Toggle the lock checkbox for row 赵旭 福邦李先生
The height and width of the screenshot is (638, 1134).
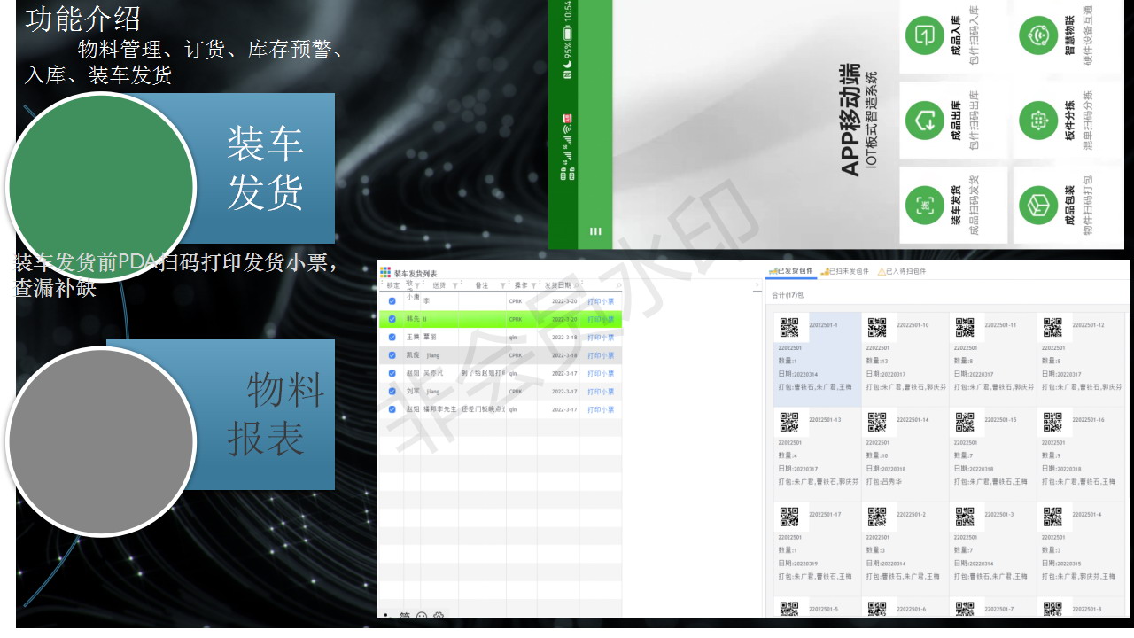[392, 409]
